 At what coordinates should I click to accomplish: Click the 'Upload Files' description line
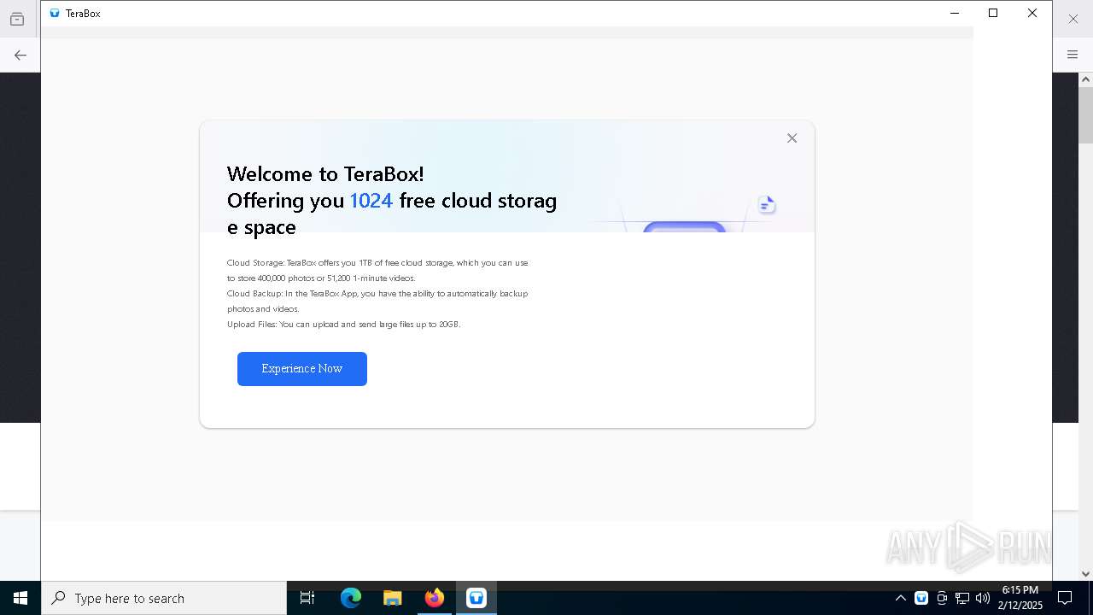[x=343, y=325]
